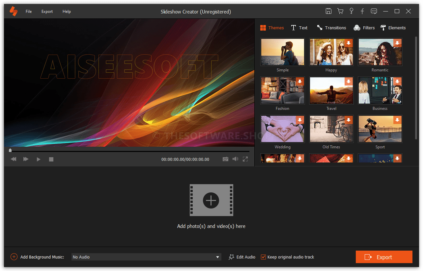Switch preview to full screen mode
This screenshot has height=271, width=423.
point(245,159)
